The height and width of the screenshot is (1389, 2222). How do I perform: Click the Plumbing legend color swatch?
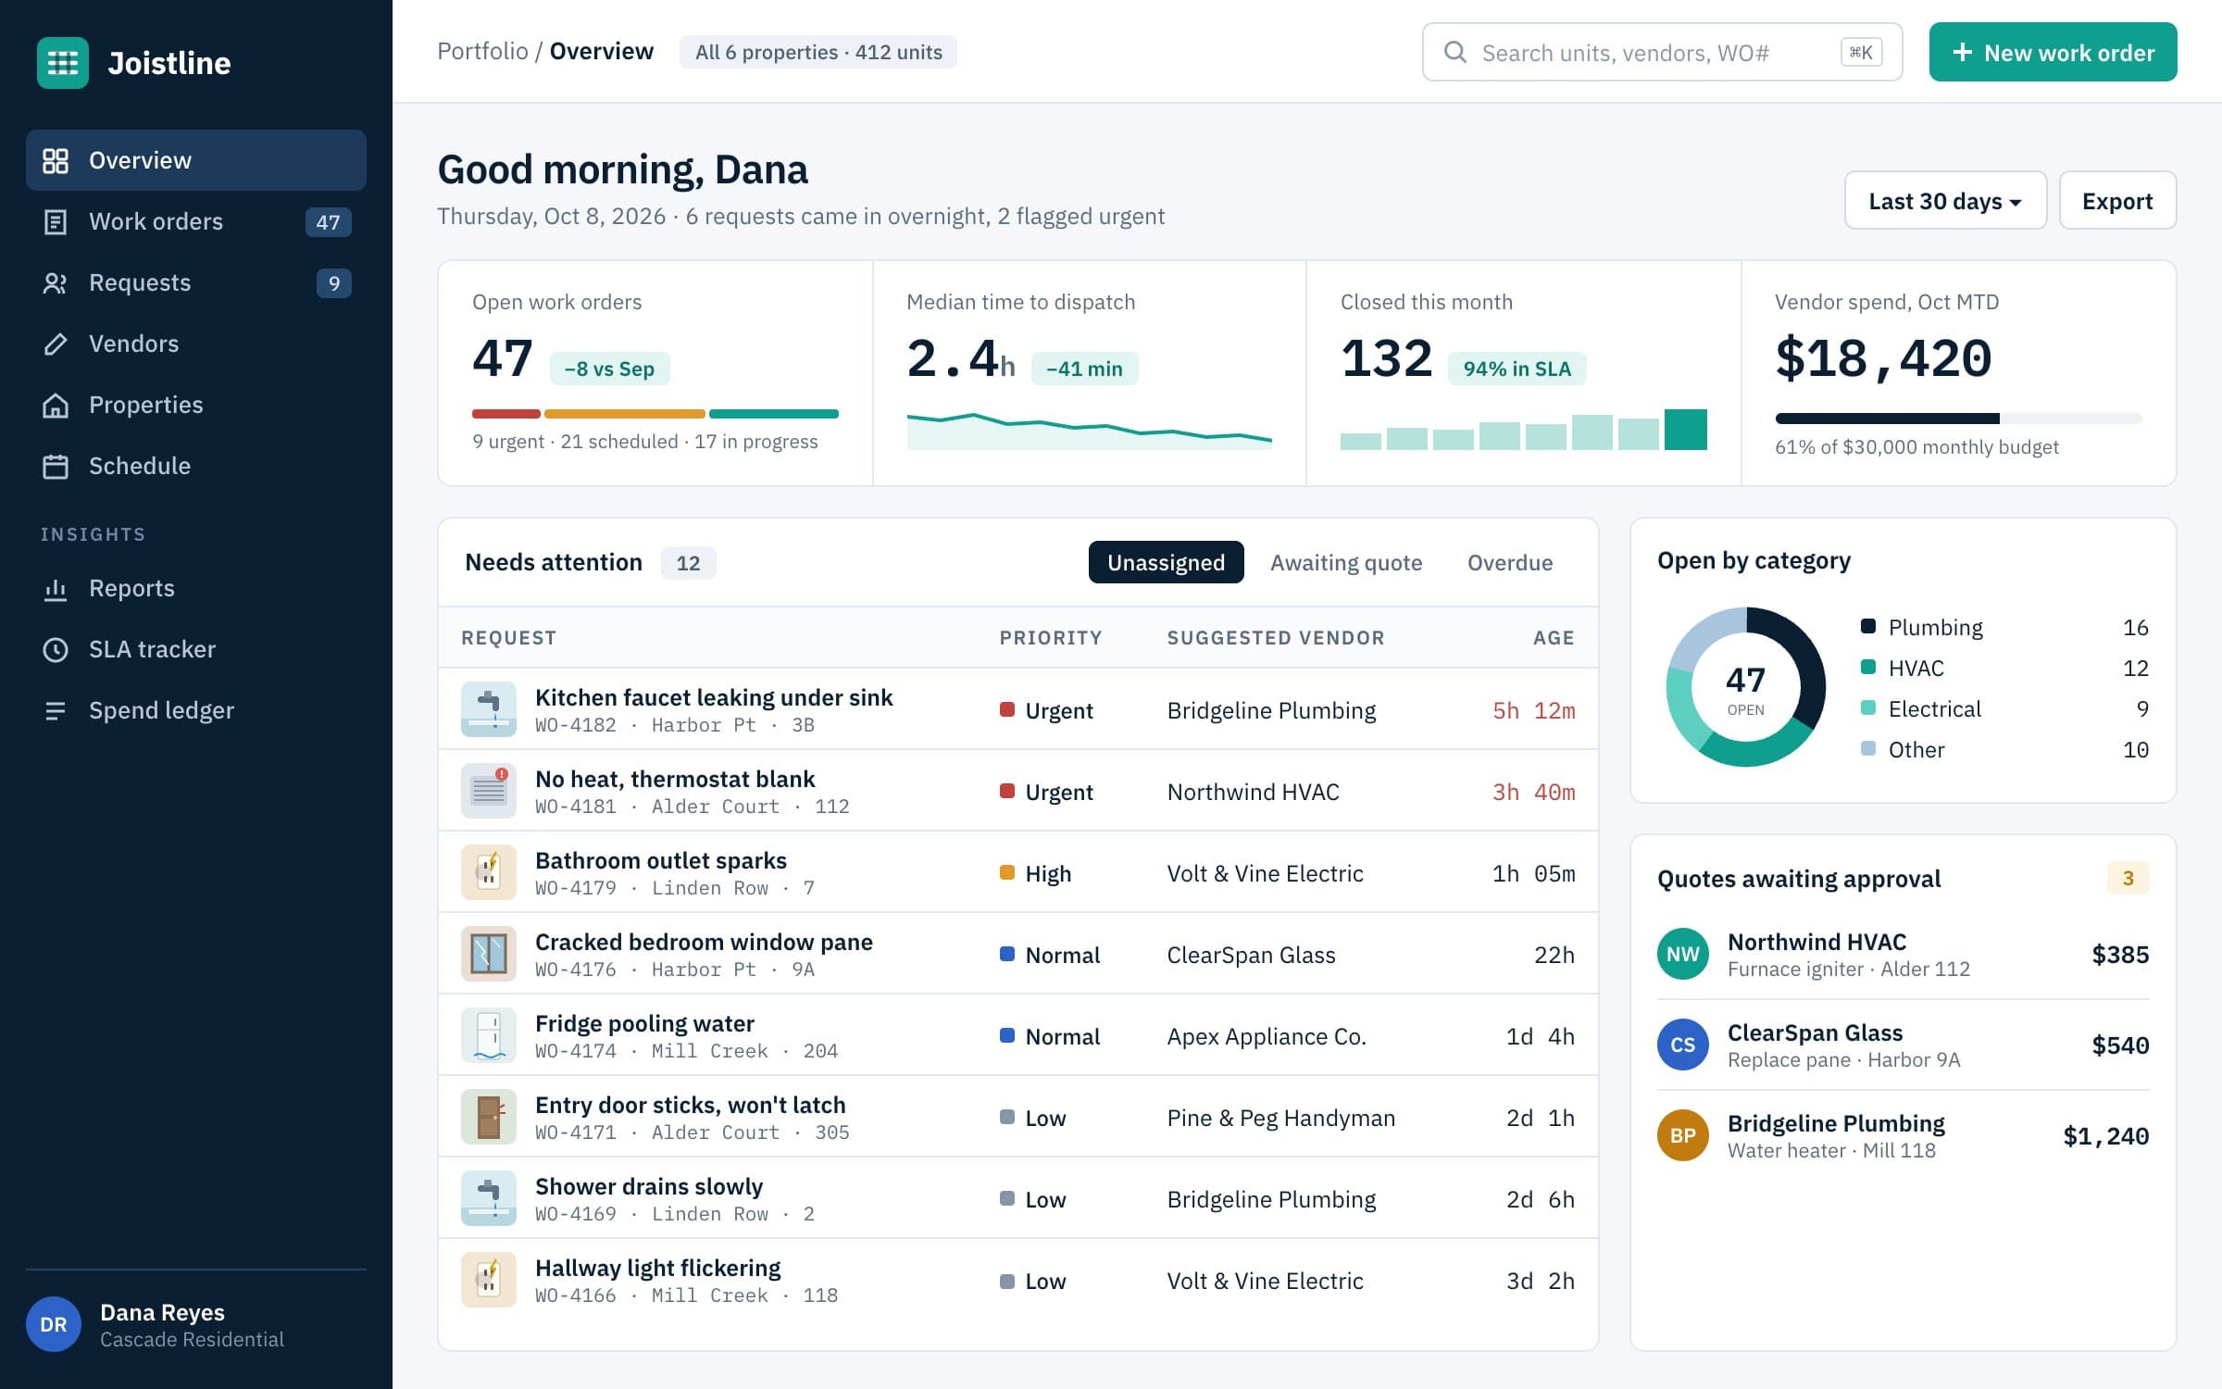[x=1868, y=626]
